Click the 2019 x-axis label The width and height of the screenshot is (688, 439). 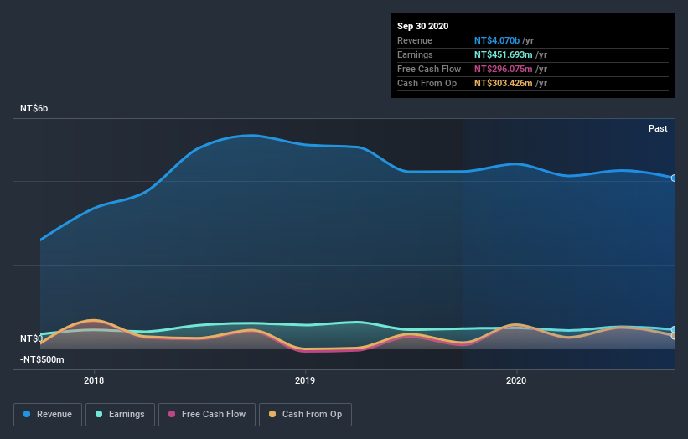(305, 380)
